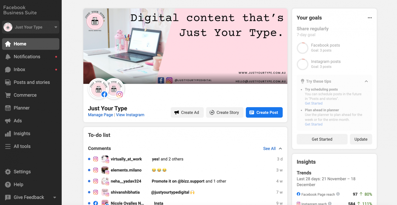Viewport: 397px width, 205px height.
Task: Open the Planner section
Action: point(22,108)
